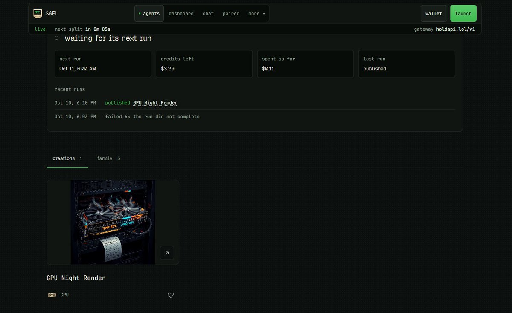The height and width of the screenshot is (313, 512).
Task: Click the live status indicator text
Action: coord(40,29)
